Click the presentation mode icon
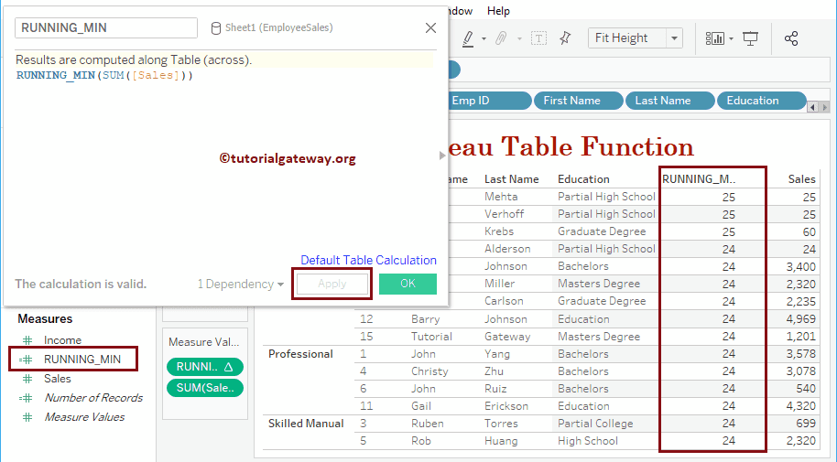 750,38
